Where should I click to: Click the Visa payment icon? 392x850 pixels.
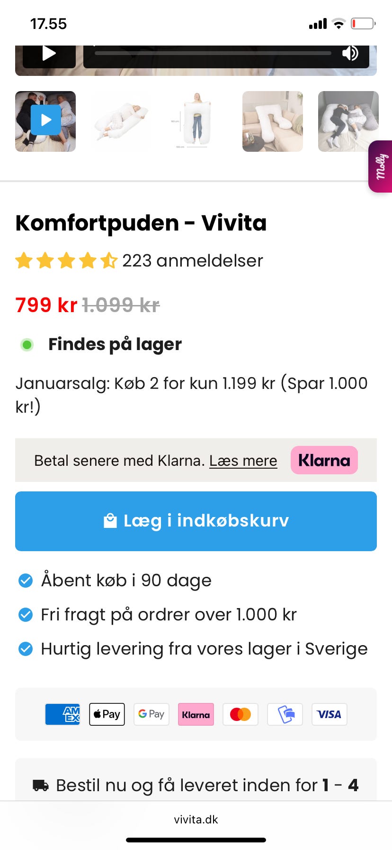[x=329, y=714]
